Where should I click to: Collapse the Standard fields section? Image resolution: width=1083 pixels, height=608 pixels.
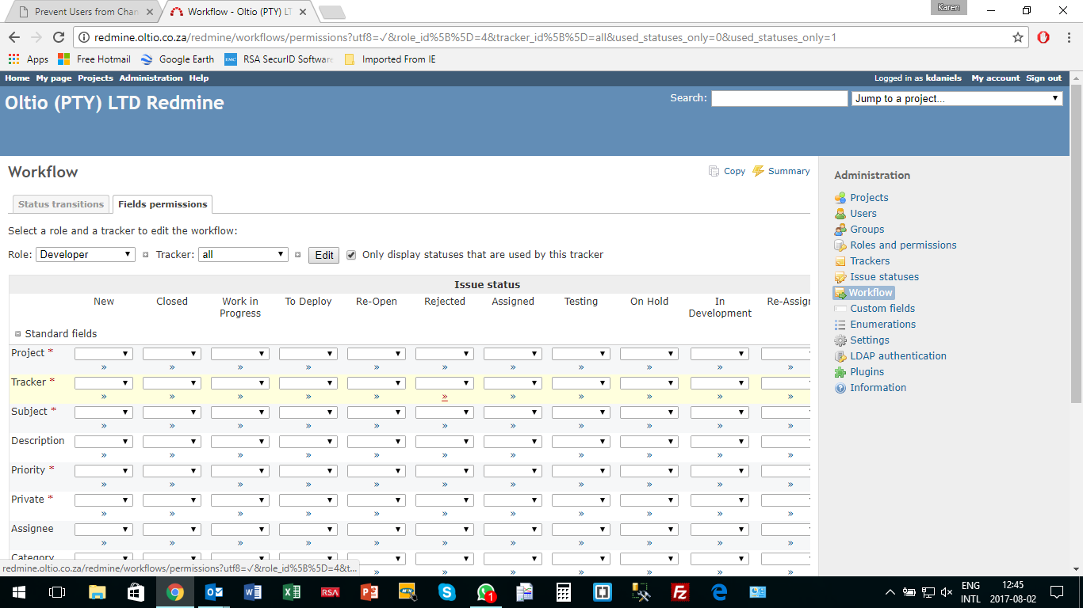click(18, 334)
